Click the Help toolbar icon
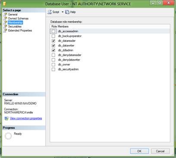Viewport: 176px width, 158px height. tap(67, 12)
